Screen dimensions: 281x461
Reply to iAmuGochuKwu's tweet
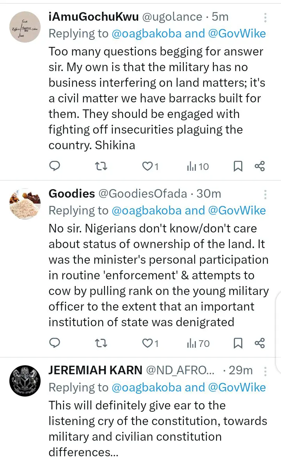click(x=55, y=166)
